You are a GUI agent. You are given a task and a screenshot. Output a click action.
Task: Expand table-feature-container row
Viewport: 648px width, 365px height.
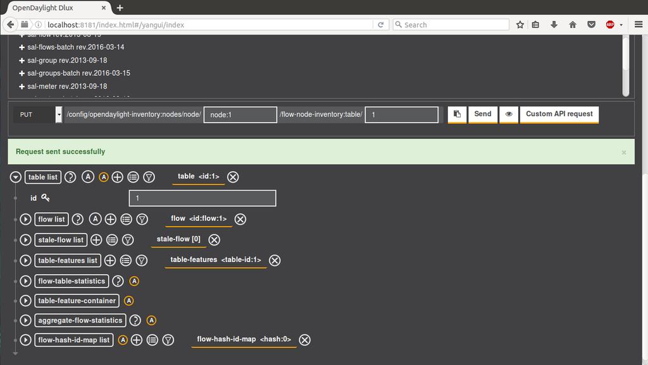click(25, 301)
